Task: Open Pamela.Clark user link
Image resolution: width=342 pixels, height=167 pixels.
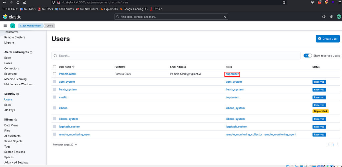Action: tap(67, 74)
